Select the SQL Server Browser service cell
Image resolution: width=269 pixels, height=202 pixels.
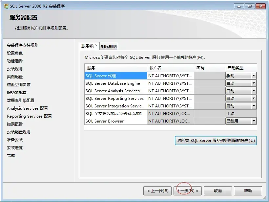click(116, 121)
